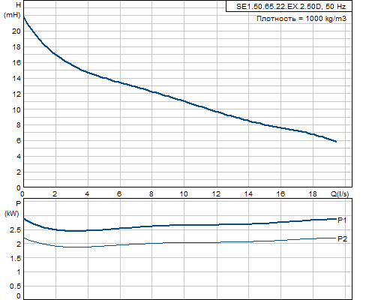The image size is (375, 300).
Task: Click the 0.5 power axis tick
Action: click(x=16, y=286)
